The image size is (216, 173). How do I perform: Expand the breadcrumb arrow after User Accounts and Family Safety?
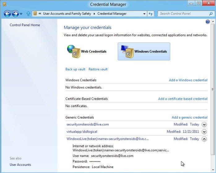94,14
